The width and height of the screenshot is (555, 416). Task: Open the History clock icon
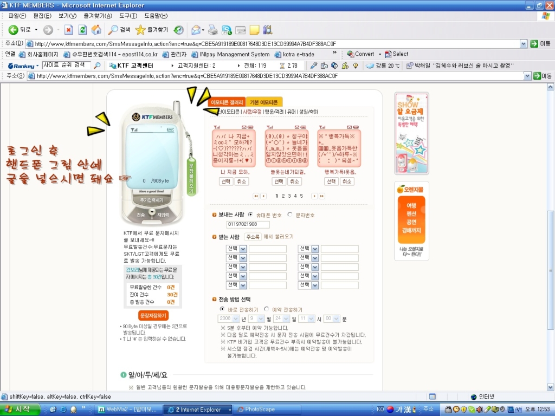coord(179,30)
